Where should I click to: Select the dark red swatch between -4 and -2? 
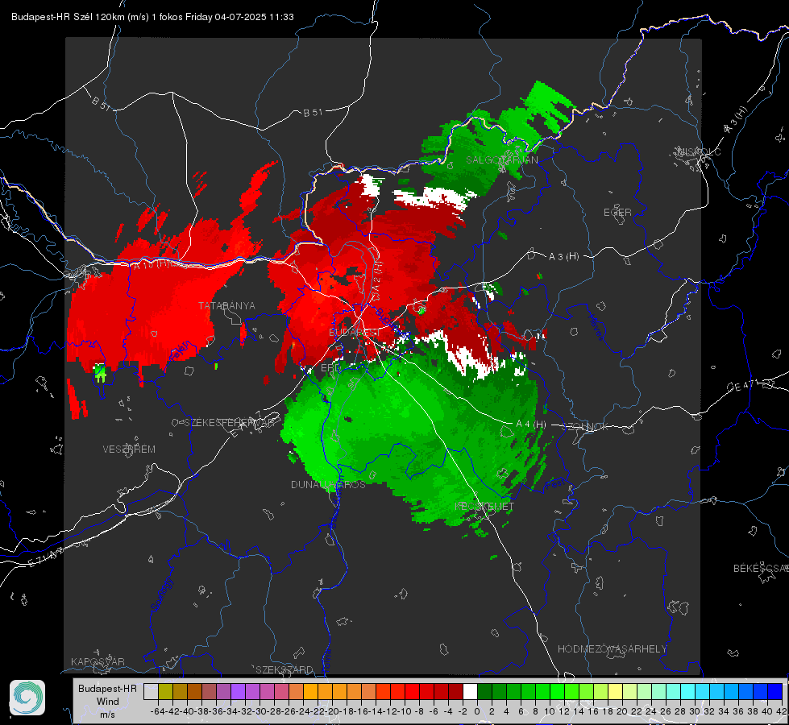pos(455,691)
